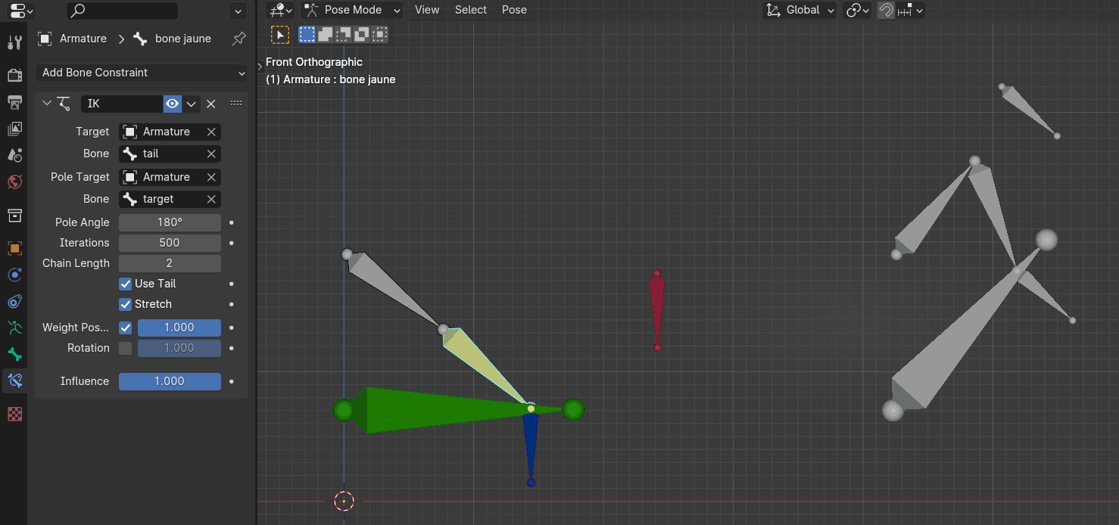Adjust the Influence slider value
The image size is (1119, 525).
tap(170, 381)
